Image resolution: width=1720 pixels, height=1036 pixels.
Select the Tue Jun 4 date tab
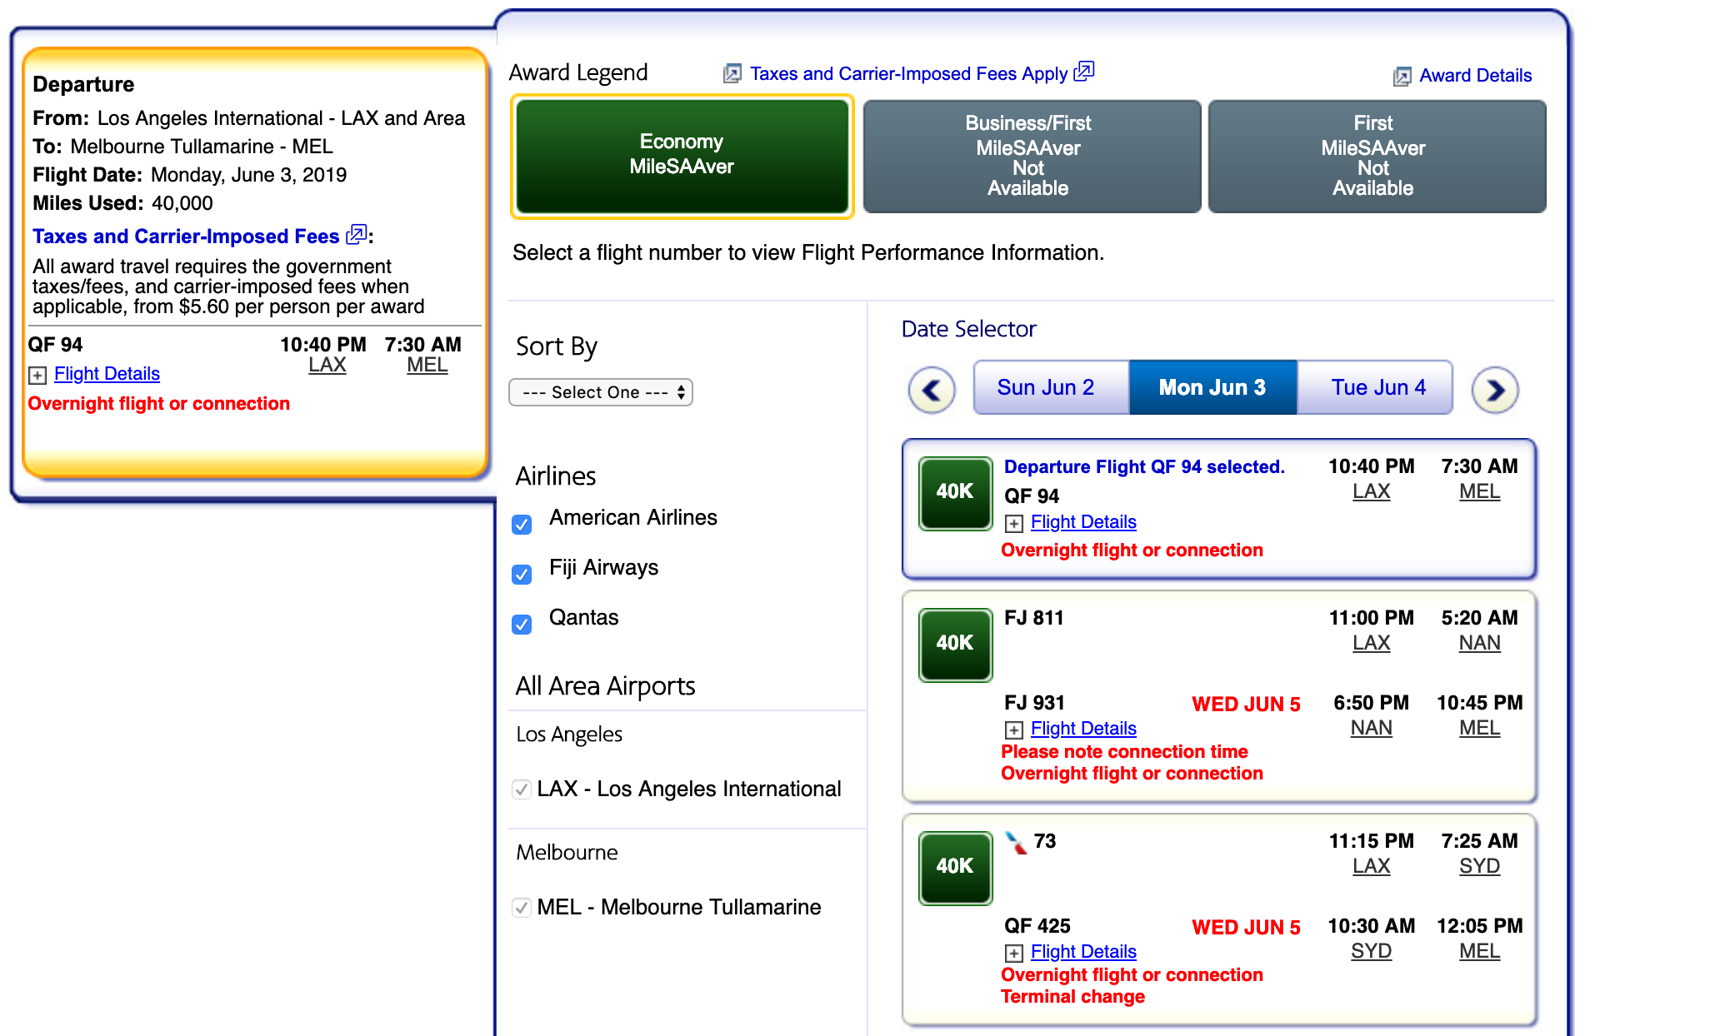click(1378, 388)
